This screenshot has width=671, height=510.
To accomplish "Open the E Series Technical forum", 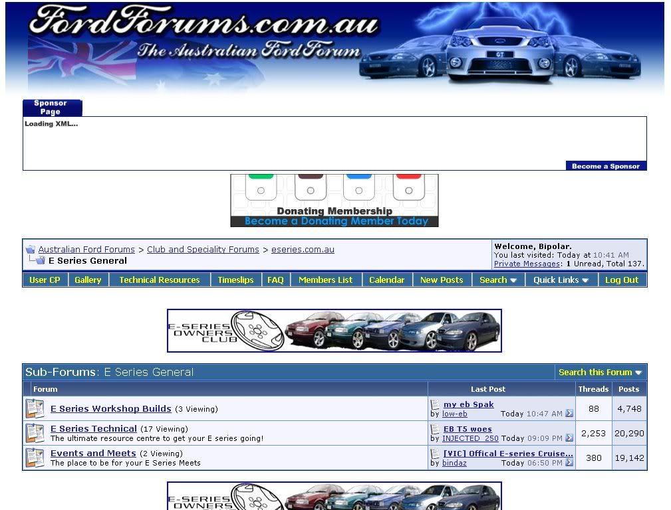I will [94, 429].
